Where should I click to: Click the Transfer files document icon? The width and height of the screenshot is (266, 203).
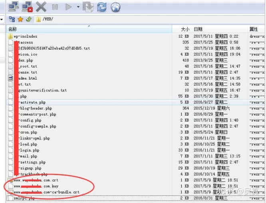click(88, 7)
